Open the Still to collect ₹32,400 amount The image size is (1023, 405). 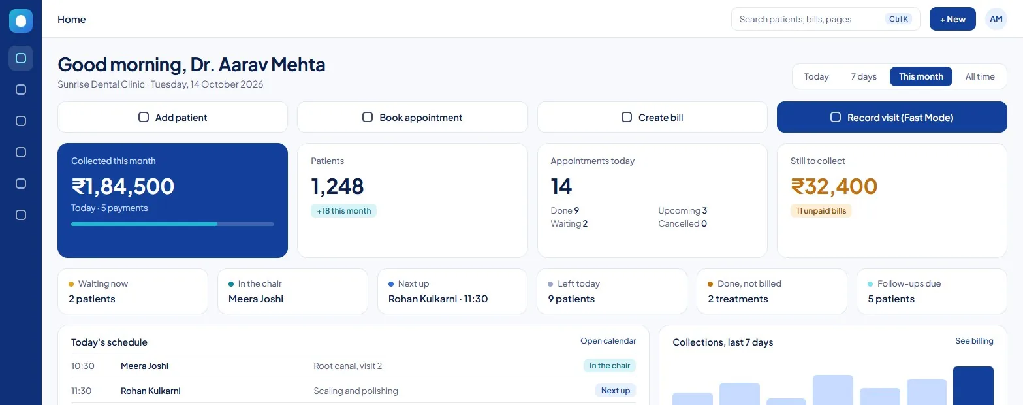coord(834,186)
